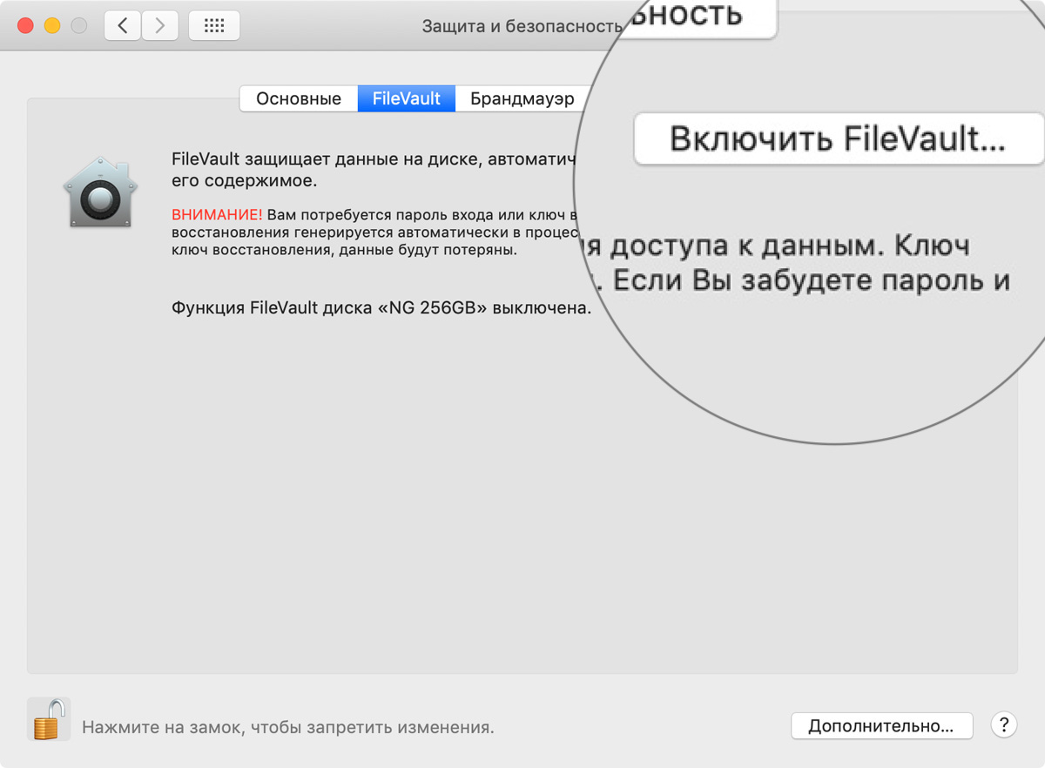Go forward with the right arrow button
Image resolution: width=1045 pixels, height=768 pixels.
pos(159,26)
